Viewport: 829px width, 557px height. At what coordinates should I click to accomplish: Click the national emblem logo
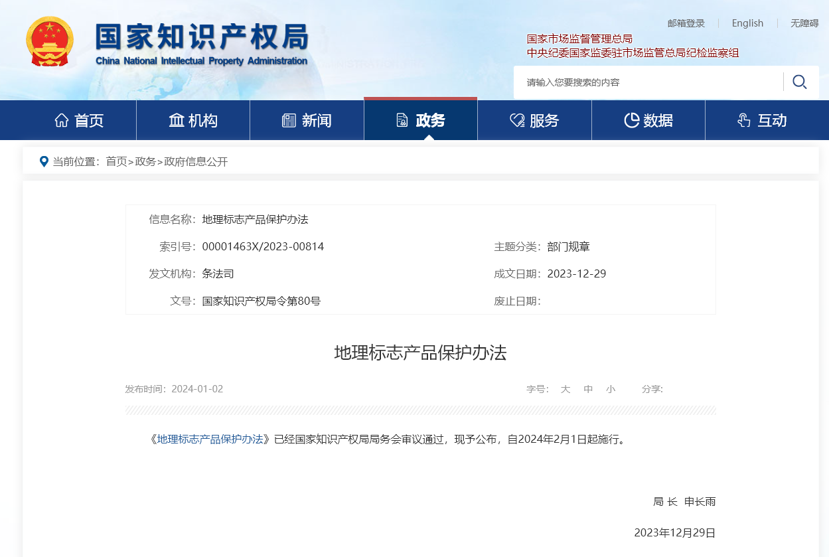coord(50,42)
